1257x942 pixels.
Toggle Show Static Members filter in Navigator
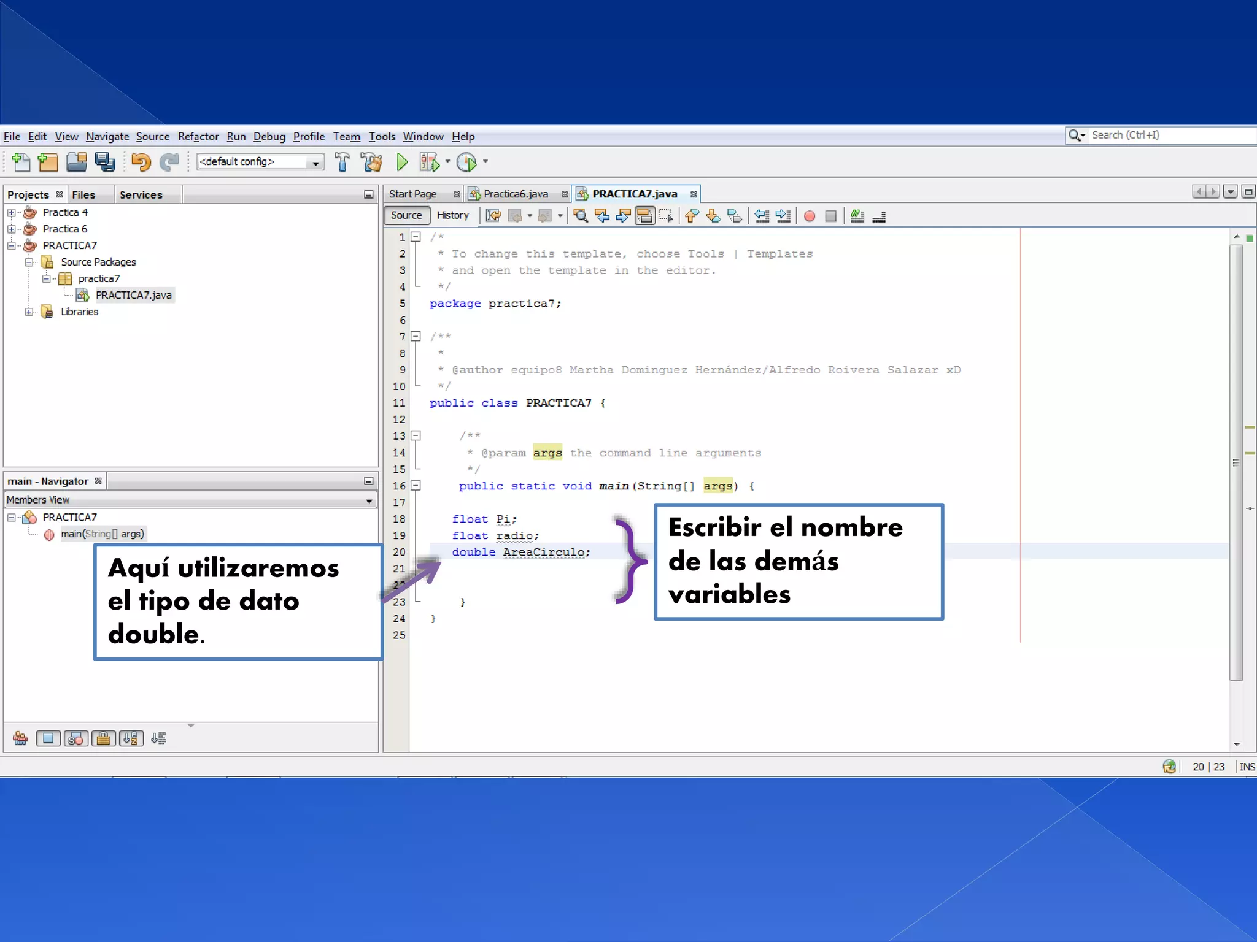76,738
